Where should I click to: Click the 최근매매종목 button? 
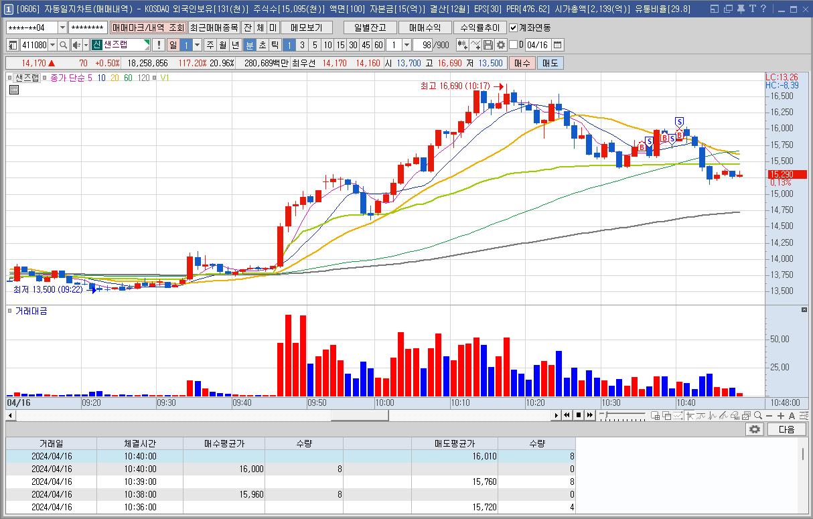tap(214, 27)
